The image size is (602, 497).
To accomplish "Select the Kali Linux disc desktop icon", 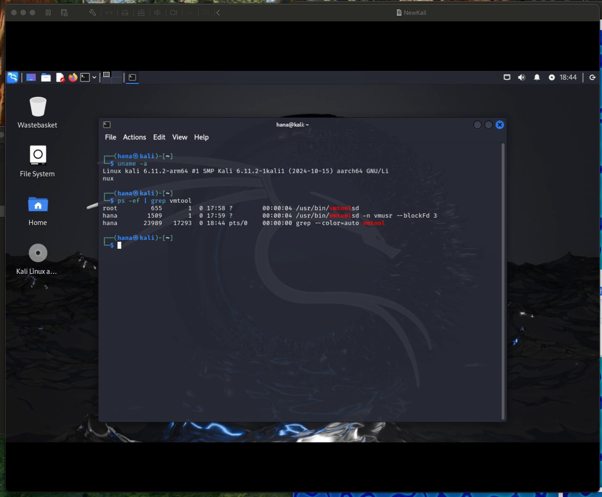I will coord(37,259).
